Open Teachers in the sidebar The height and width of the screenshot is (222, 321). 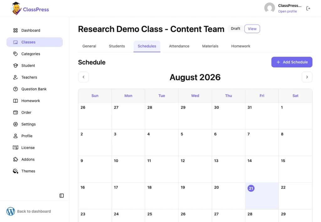pyautogui.click(x=34, y=77)
